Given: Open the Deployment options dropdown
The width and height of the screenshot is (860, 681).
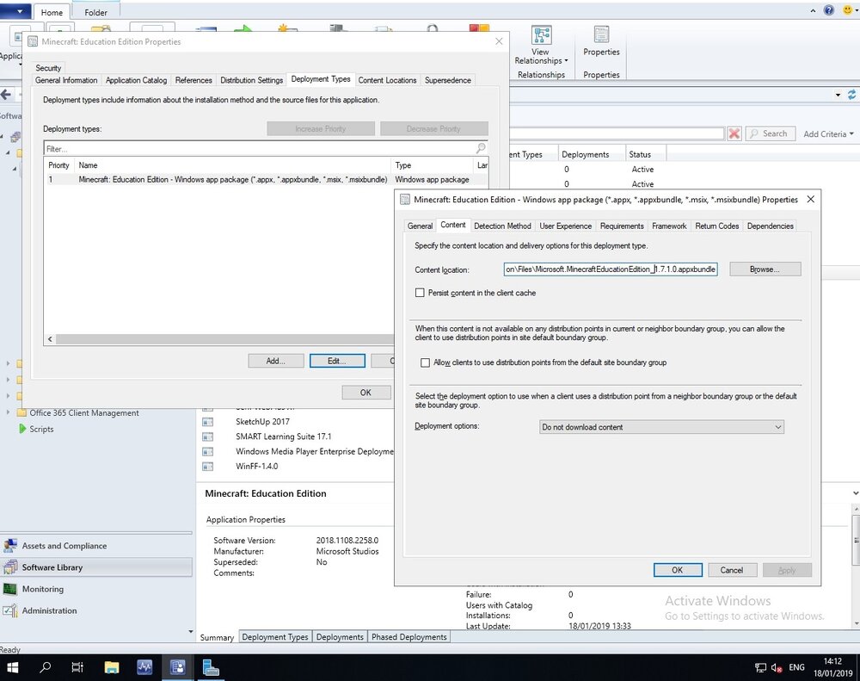Looking at the screenshot, I should tap(661, 427).
